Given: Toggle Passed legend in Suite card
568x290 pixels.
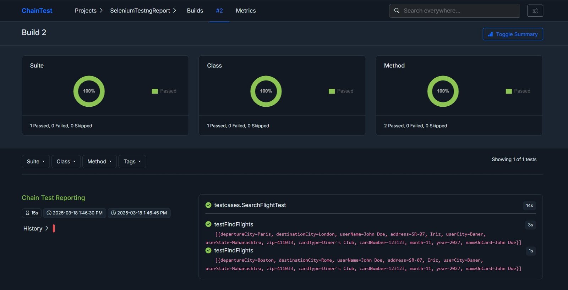Looking at the screenshot, I should [164, 91].
